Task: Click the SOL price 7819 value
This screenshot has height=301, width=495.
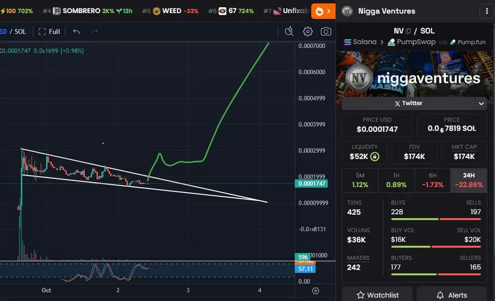Action: [x=452, y=128]
